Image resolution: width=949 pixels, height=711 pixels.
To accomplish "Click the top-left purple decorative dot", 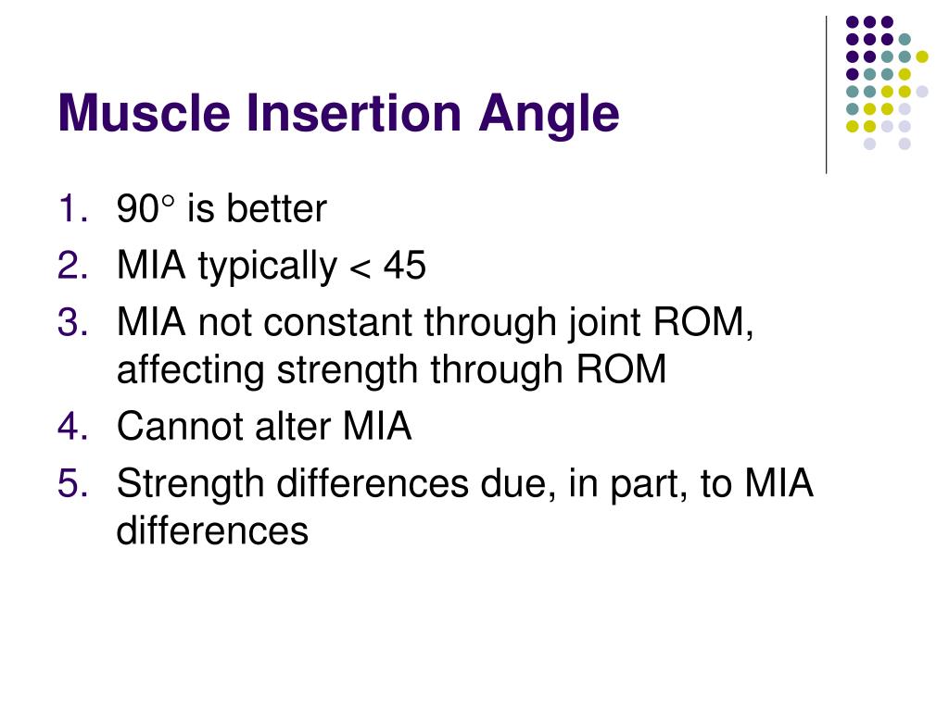I will pos(853,22).
